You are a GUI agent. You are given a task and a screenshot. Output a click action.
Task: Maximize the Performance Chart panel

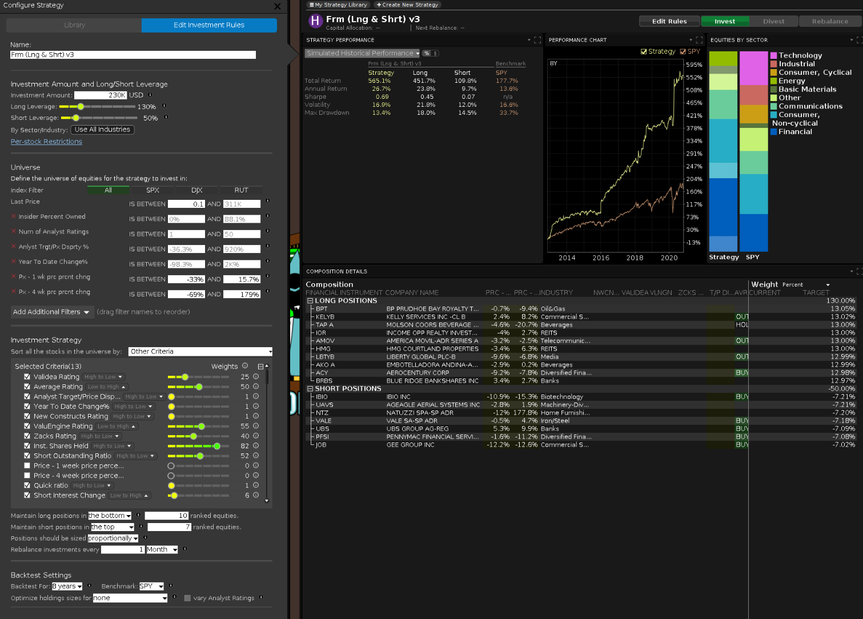click(x=699, y=40)
